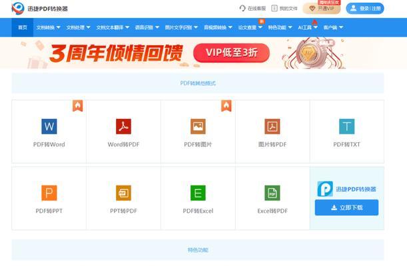Click the 3周年倾情回馈 banner headline
The image size is (407, 266).
click(116, 53)
